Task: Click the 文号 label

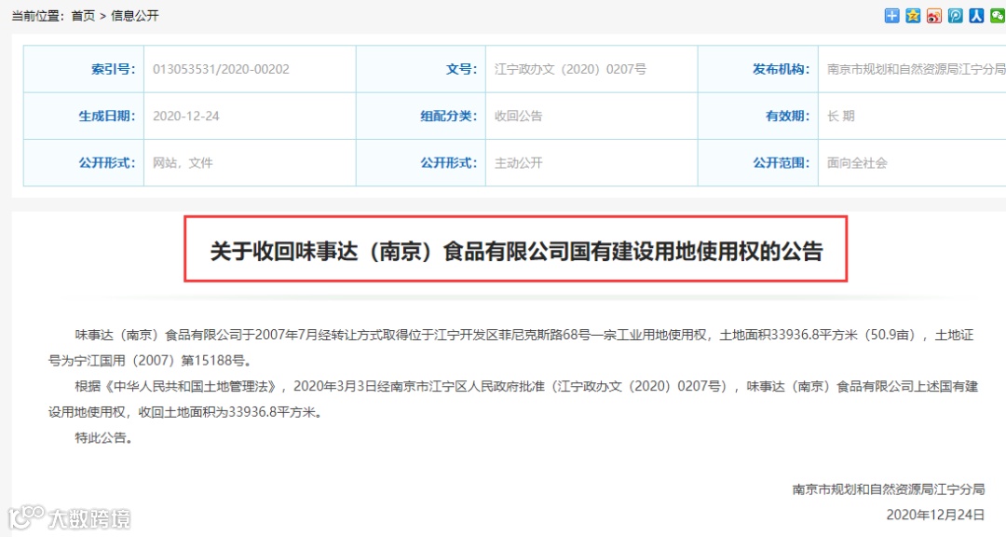Action: pos(461,69)
